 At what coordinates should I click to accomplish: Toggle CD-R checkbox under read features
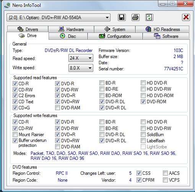(15, 84)
